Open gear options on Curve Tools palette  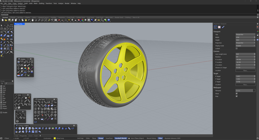coord(54,100)
